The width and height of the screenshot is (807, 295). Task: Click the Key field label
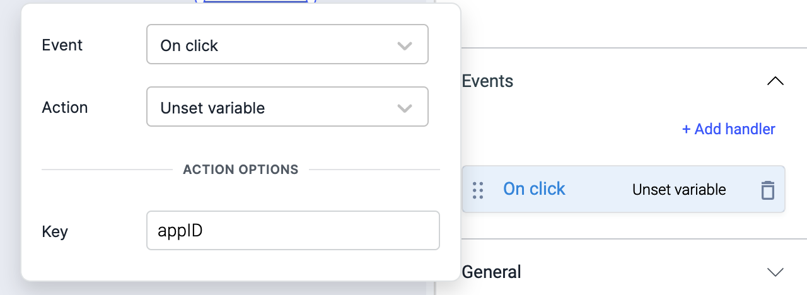pyautogui.click(x=54, y=231)
